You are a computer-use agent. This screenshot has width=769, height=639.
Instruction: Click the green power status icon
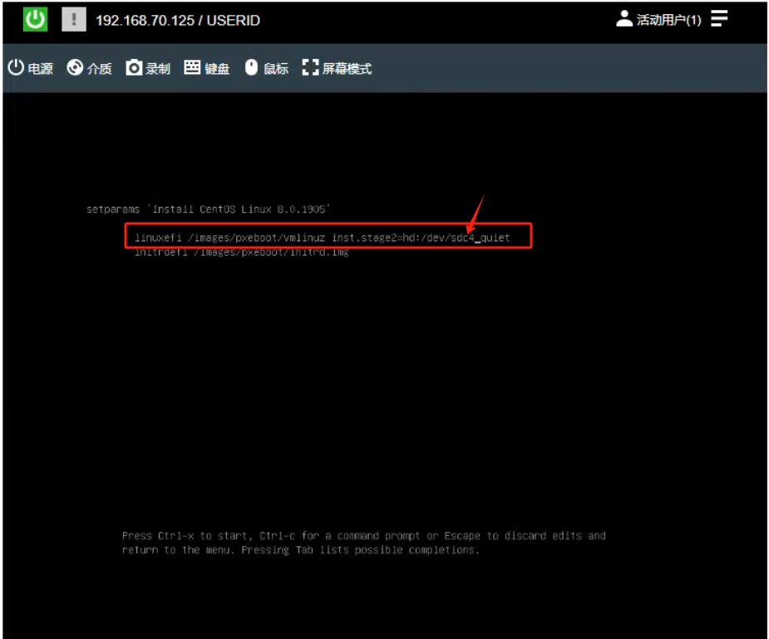35,20
